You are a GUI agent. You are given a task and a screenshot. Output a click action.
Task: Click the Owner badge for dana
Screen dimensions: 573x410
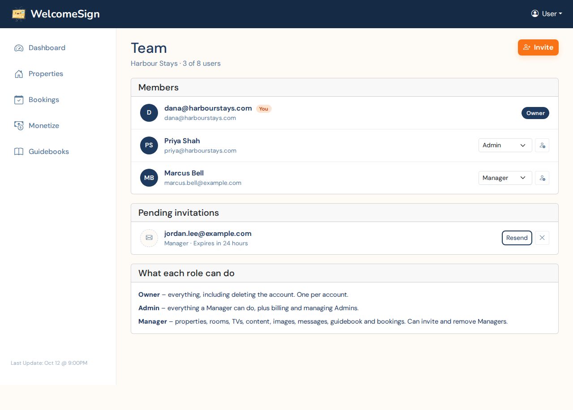pos(535,113)
